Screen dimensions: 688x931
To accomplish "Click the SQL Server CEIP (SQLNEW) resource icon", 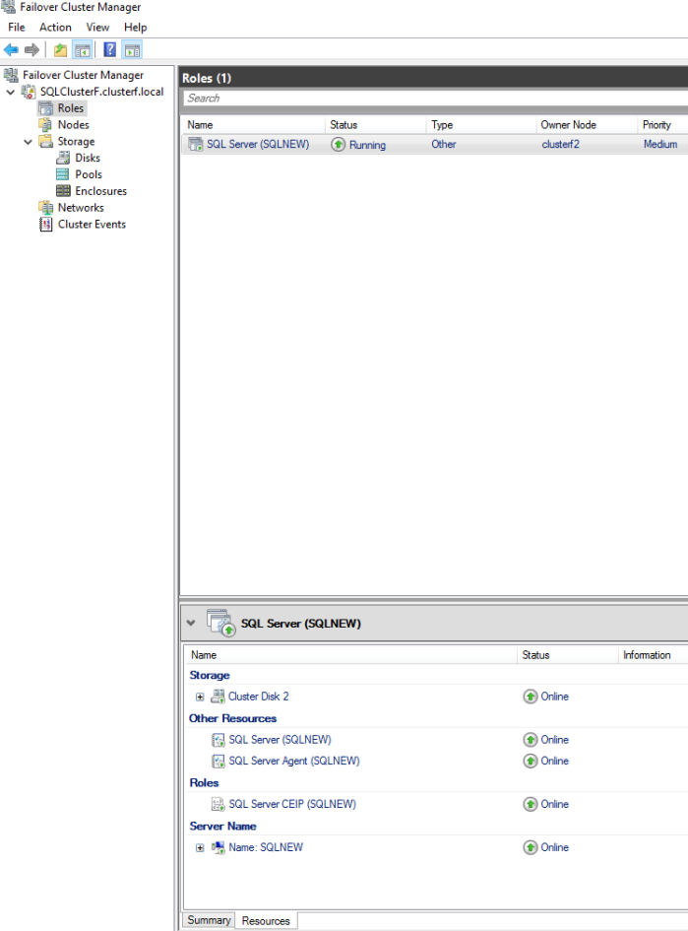I will [219, 804].
